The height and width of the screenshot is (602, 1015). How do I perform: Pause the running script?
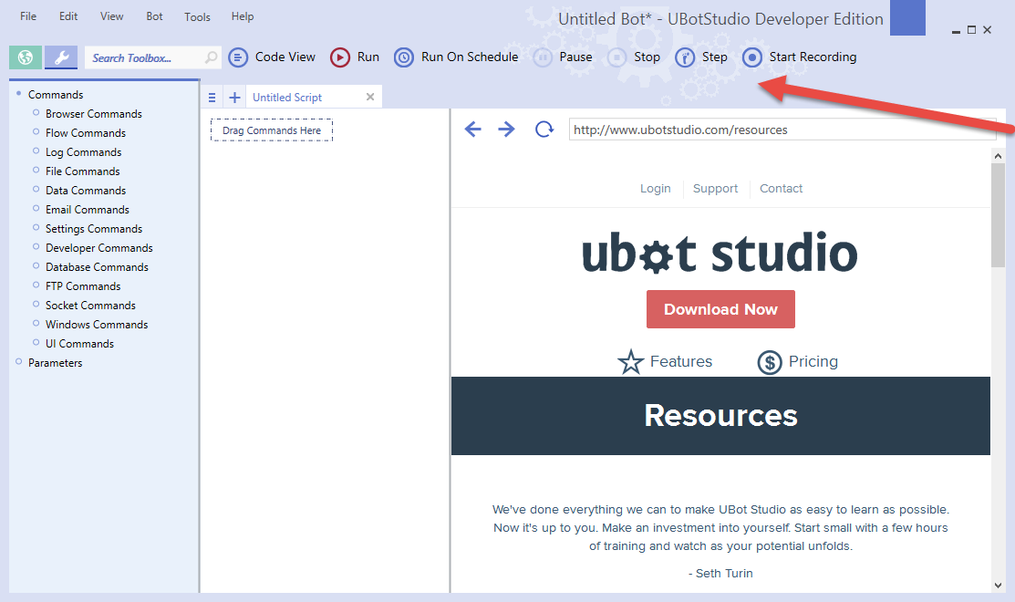coord(563,57)
